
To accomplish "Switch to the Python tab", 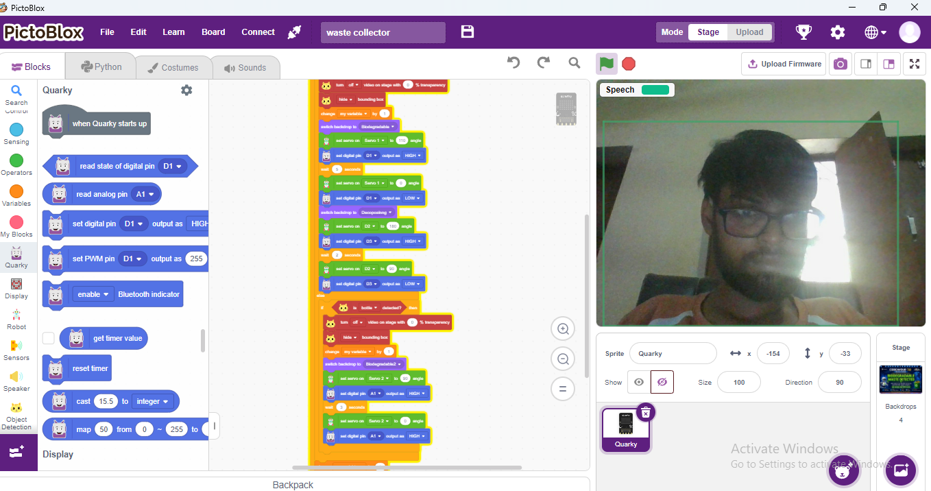I will [101, 67].
